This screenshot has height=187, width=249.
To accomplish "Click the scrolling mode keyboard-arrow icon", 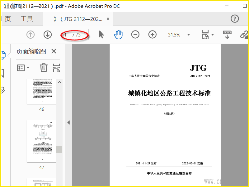I will click(227, 35).
